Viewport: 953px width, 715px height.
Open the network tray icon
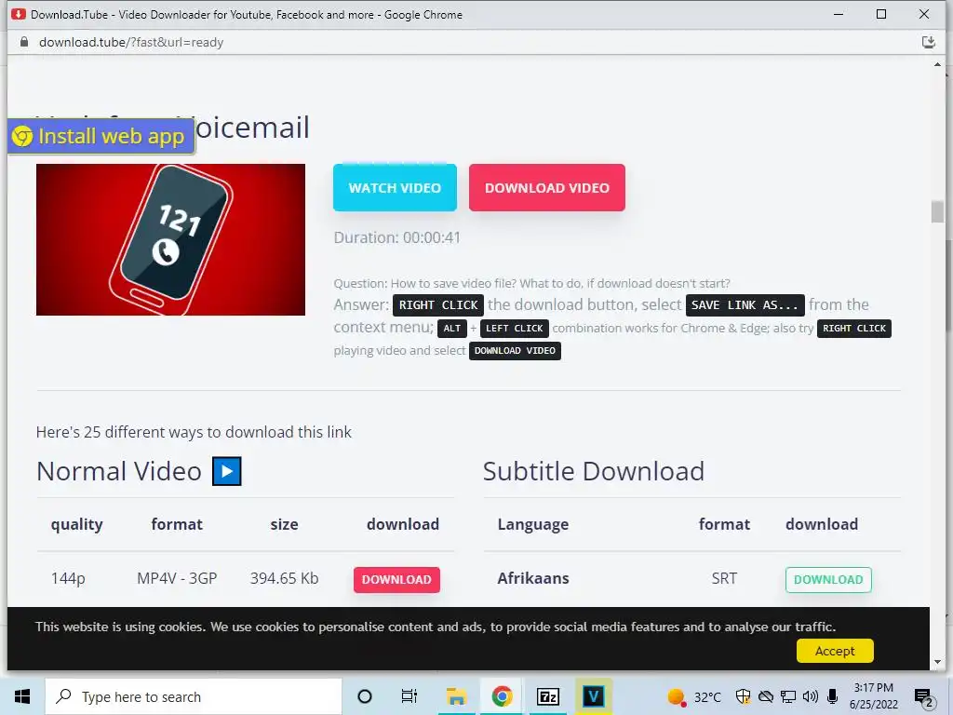pos(788,696)
